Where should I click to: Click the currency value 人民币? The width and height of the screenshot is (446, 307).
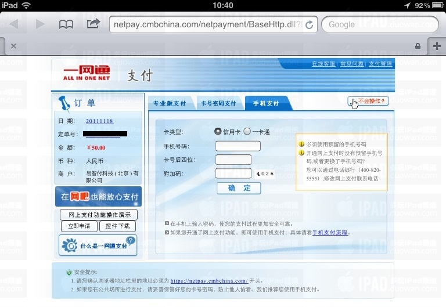tap(95, 161)
